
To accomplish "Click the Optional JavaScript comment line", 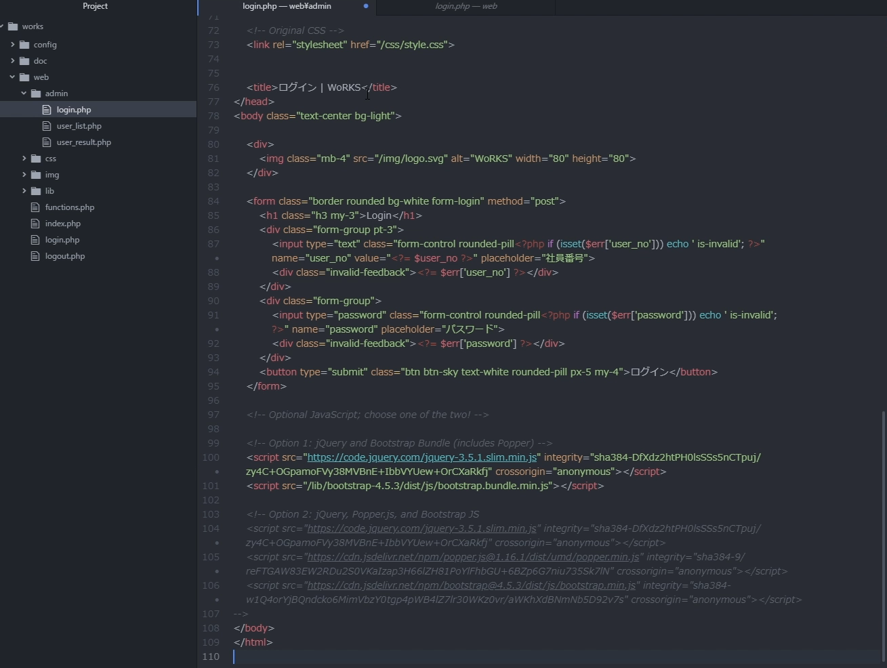I will tap(368, 415).
